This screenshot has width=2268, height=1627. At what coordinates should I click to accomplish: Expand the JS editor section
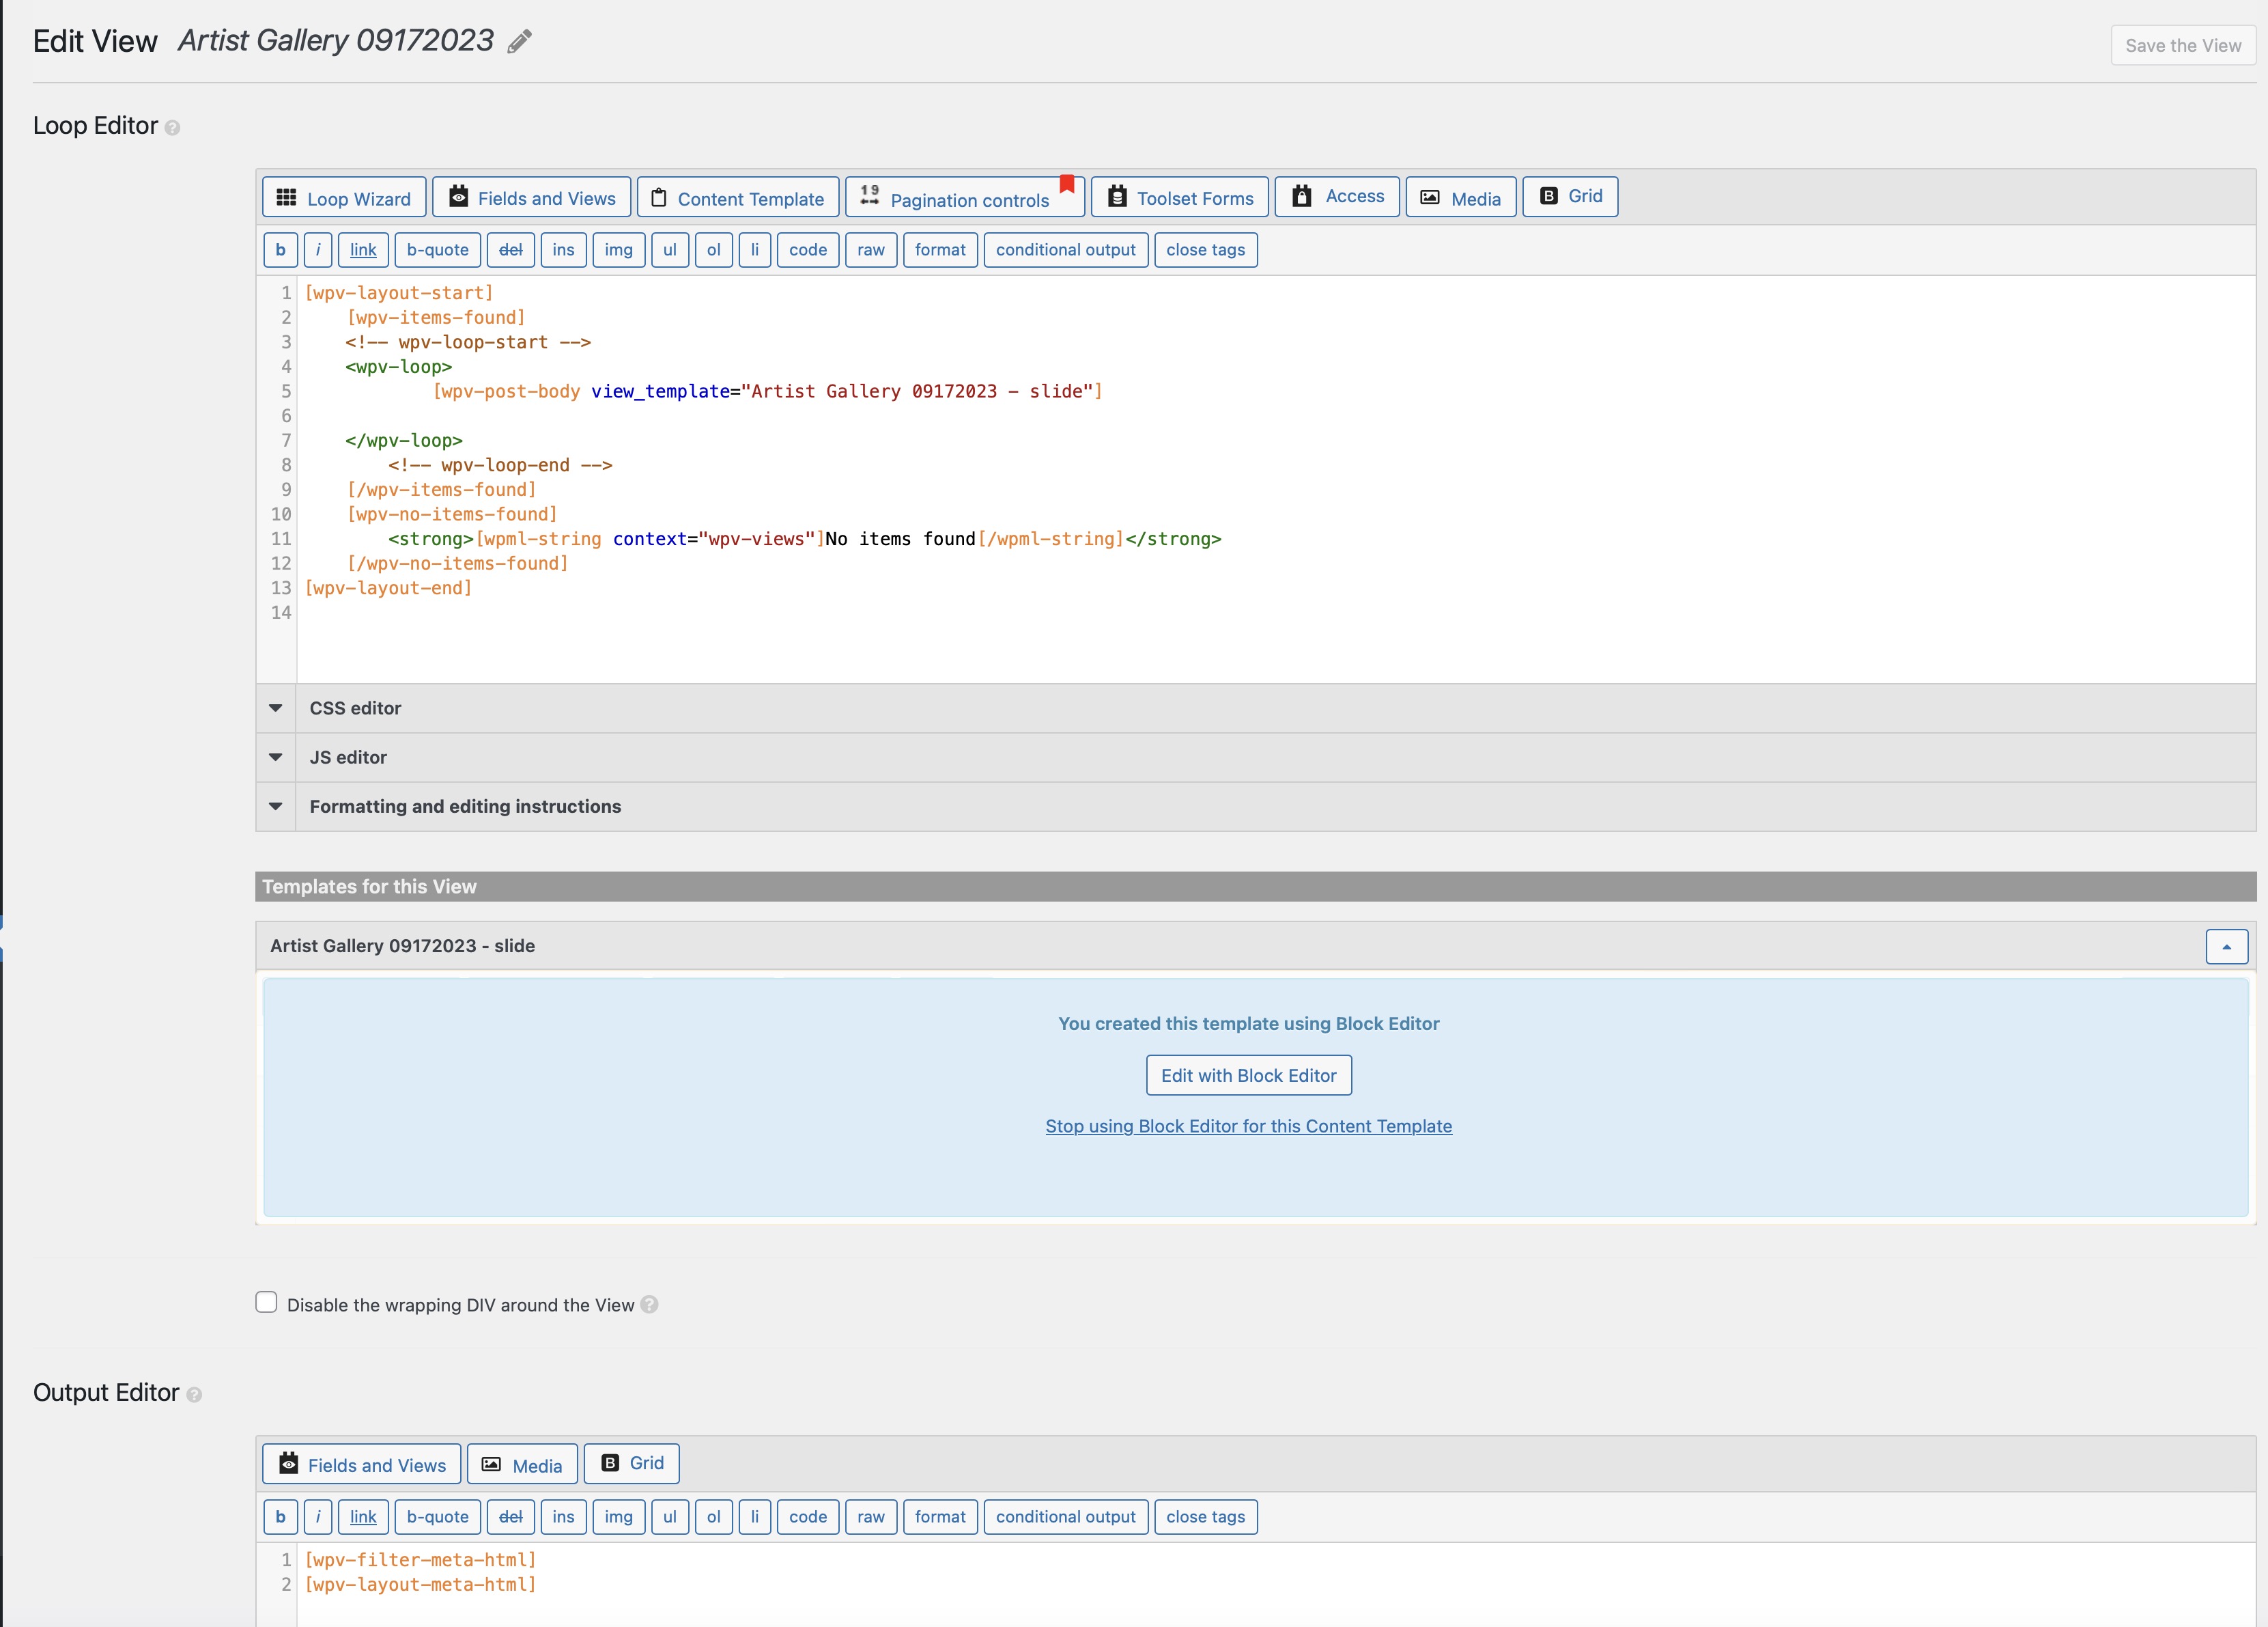coord(1256,757)
